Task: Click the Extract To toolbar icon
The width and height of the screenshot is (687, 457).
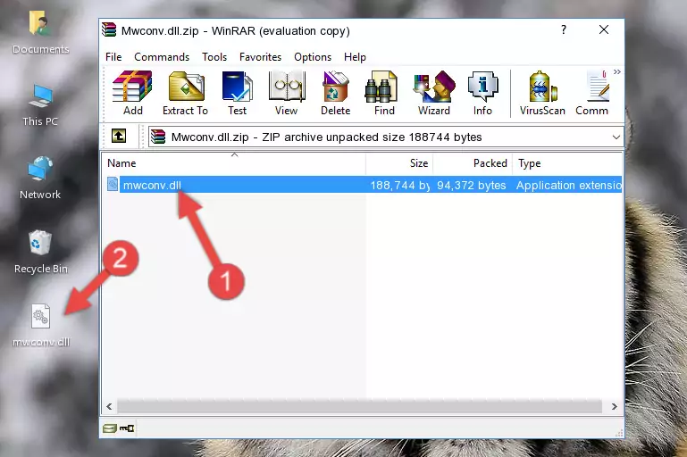Action: 185,93
